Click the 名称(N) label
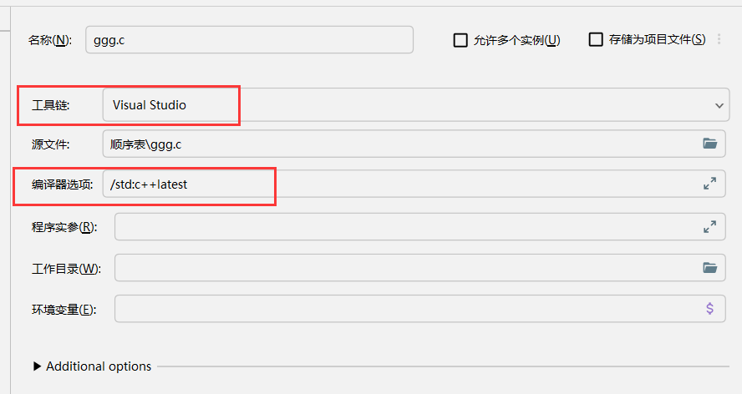Screen dimensions: 742x394 pos(51,40)
